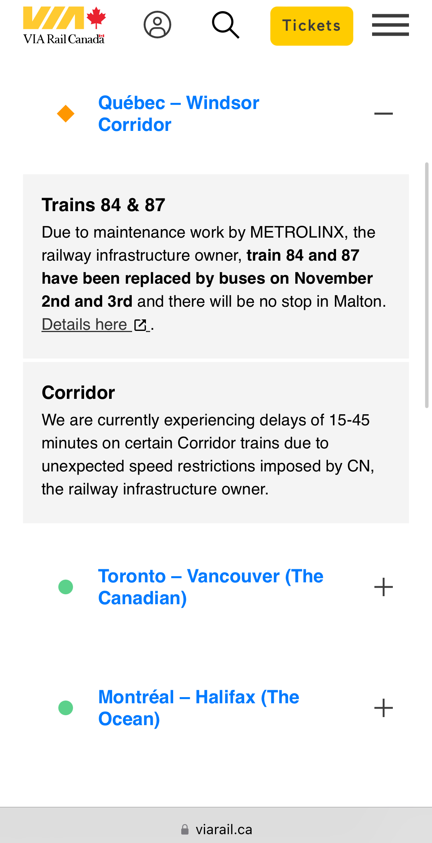Click the green status dot for The Ocean

pos(66,708)
